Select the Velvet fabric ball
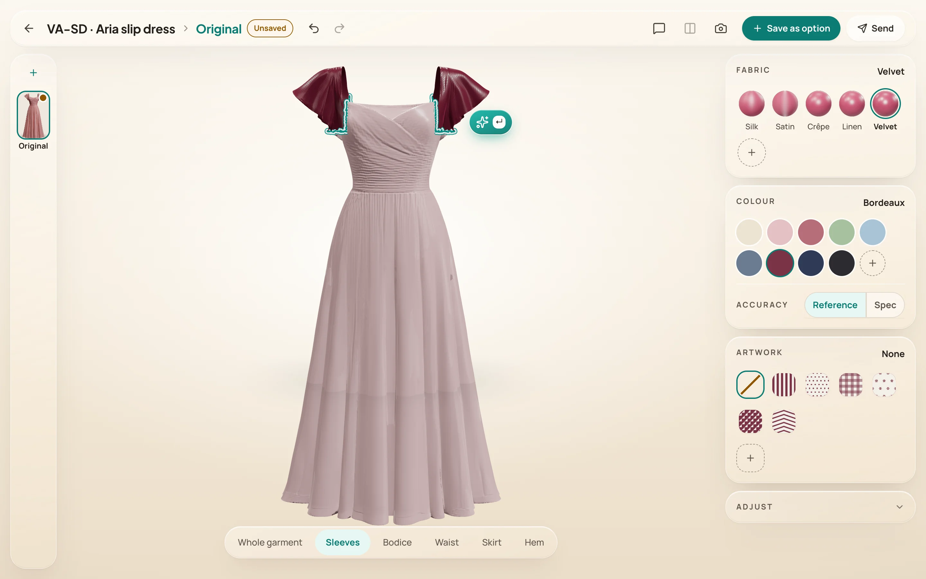This screenshot has height=579, width=926. pyautogui.click(x=885, y=103)
